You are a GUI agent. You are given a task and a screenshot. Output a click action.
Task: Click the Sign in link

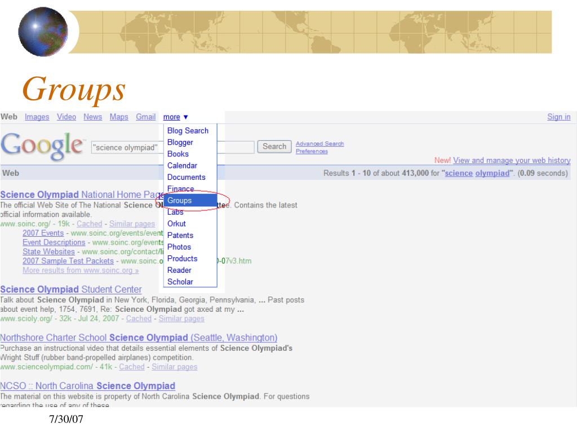pyautogui.click(x=558, y=117)
